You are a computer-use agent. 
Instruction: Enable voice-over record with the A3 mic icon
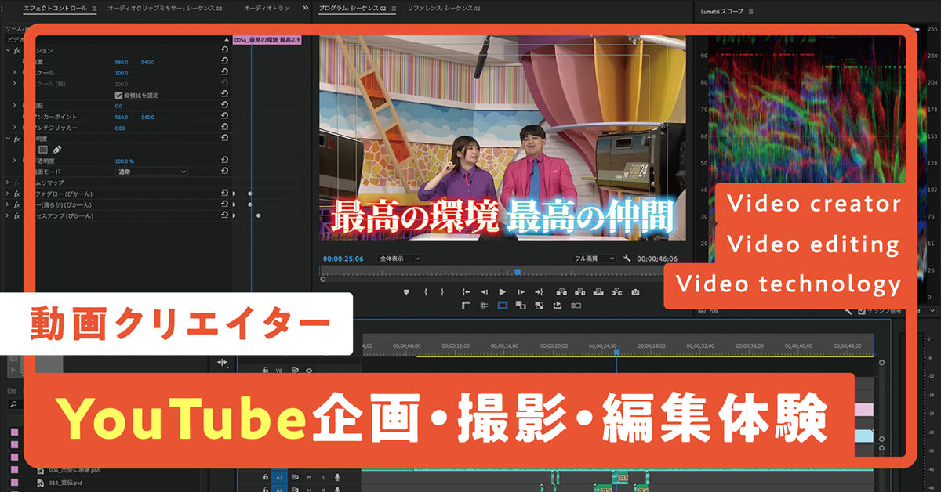point(337,478)
